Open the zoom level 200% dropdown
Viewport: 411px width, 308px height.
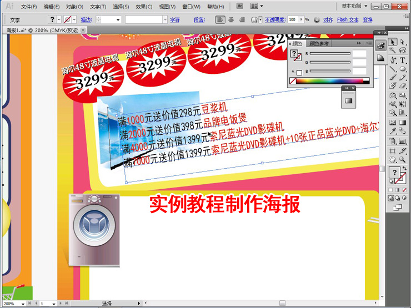(23, 304)
